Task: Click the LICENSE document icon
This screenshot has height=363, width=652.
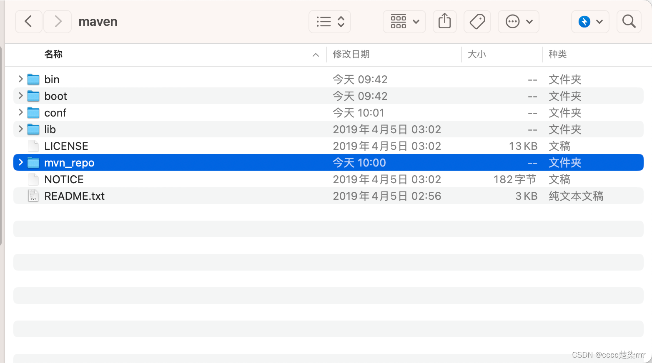Action: click(x=33, y=146)
